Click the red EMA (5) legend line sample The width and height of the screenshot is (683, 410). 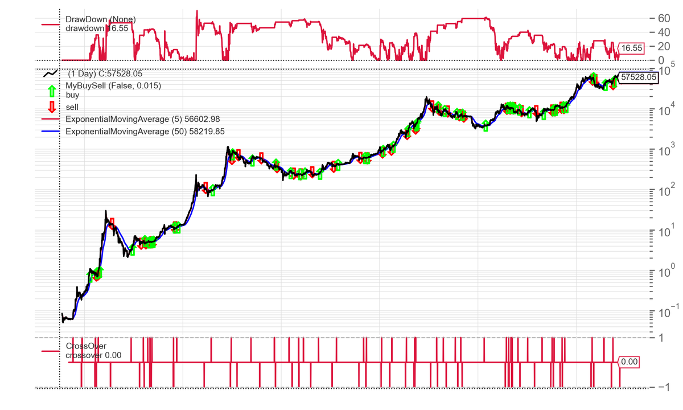[51, 120]
